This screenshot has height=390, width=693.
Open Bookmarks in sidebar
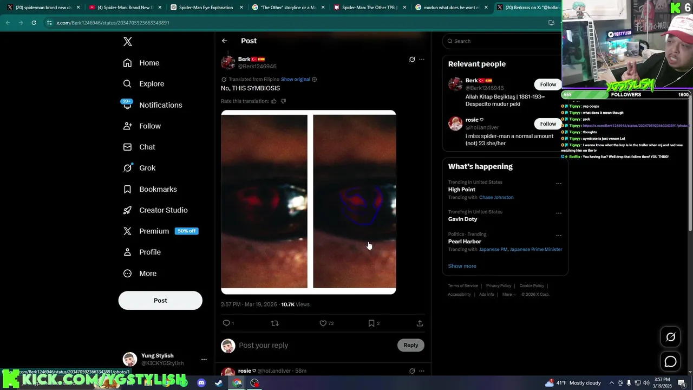149,189
